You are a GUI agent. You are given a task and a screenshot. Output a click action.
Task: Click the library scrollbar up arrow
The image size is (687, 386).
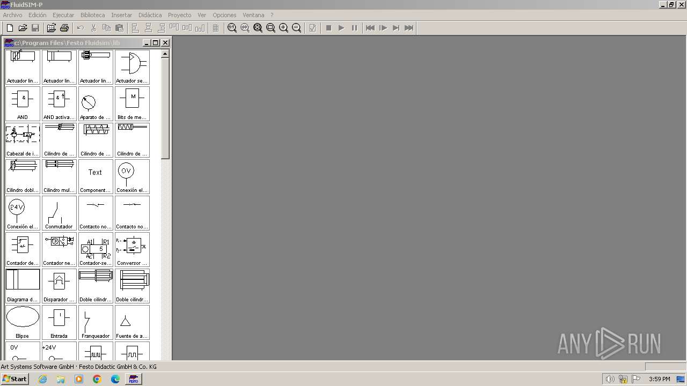pos(165,54)
